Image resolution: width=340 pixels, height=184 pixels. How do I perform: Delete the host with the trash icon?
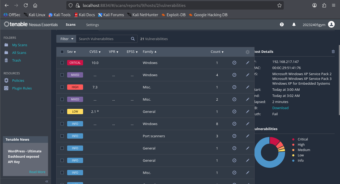click(333, 52)
